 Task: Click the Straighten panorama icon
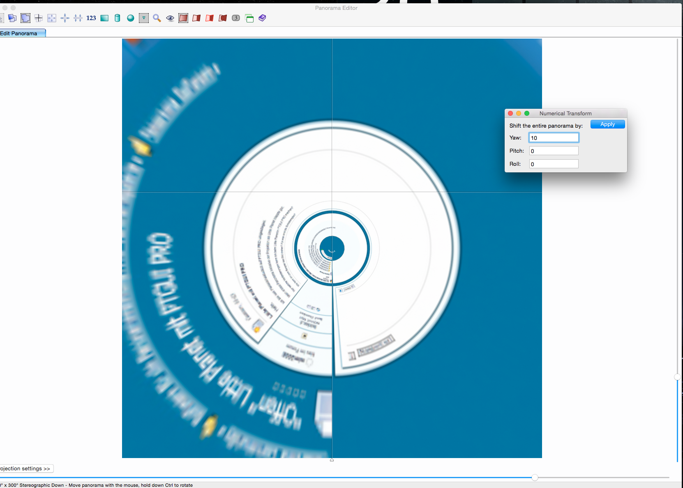point(78,18)
